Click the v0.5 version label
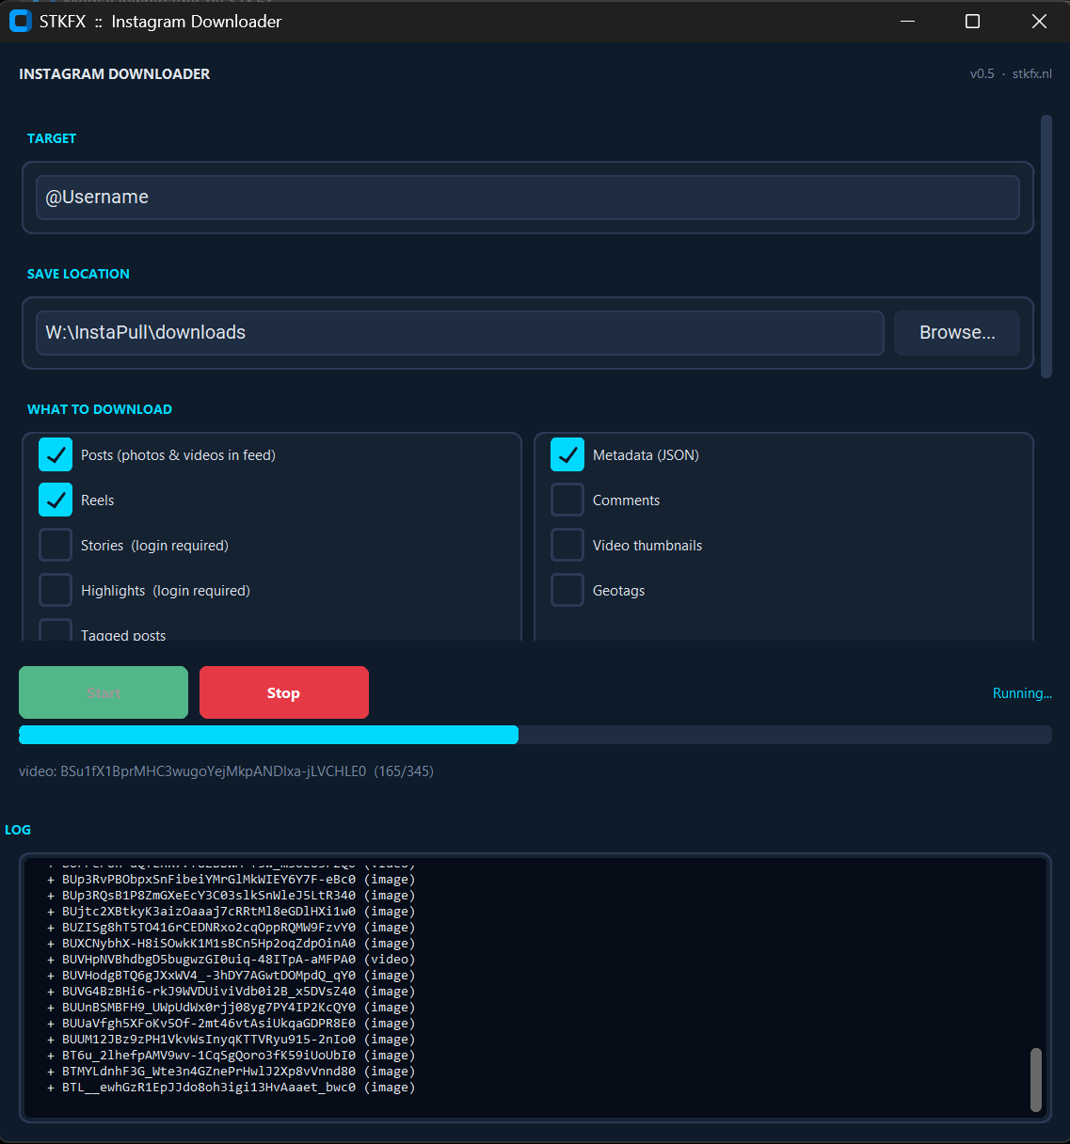This screenshot has height=1144, width=1070. 982,73
